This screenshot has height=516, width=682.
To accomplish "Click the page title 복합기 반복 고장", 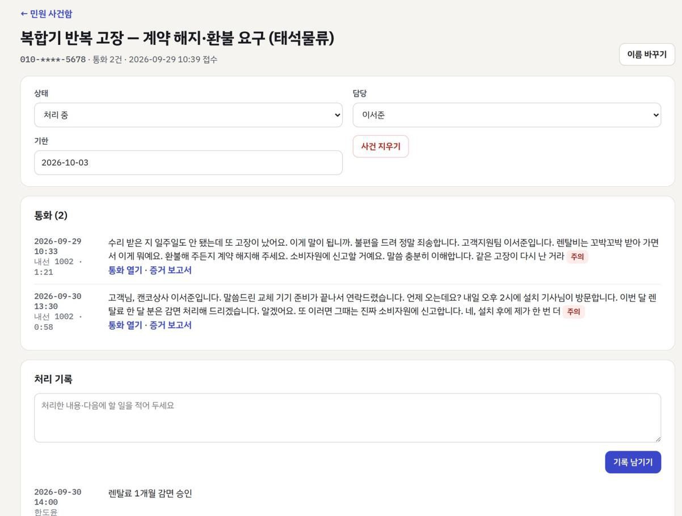I will (177, 38).
